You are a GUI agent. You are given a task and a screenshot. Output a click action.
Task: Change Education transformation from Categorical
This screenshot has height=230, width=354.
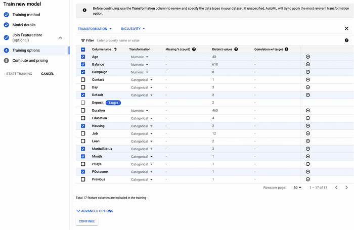click(142, 118)
